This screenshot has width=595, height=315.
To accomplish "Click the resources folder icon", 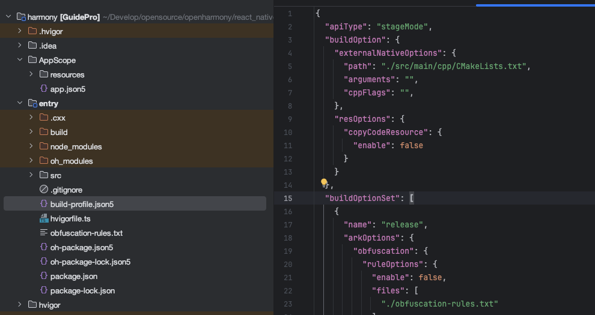I will [x=44, y=74].
